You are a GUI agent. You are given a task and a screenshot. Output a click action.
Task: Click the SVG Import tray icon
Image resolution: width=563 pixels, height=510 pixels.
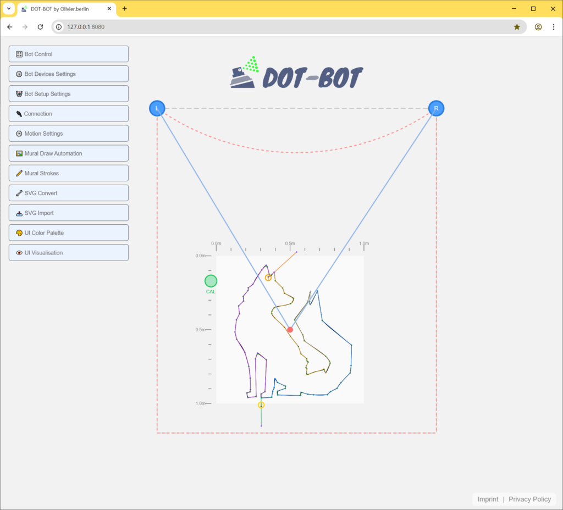click(19, 213)
